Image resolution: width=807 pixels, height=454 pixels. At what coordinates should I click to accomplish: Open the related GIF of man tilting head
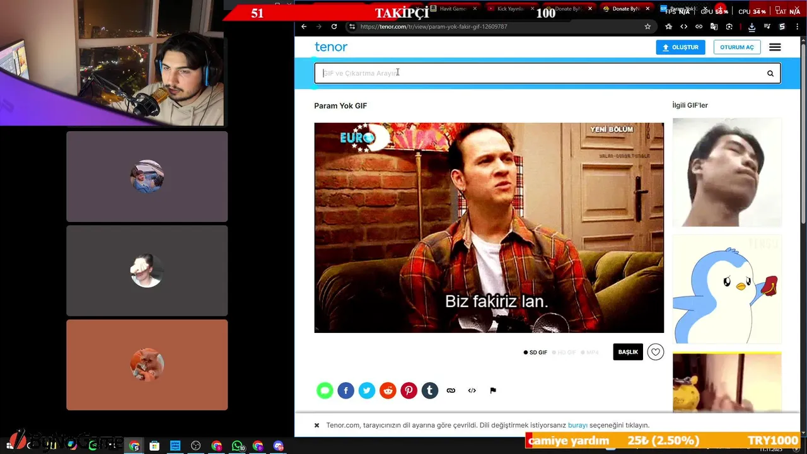tap(727, 172)
